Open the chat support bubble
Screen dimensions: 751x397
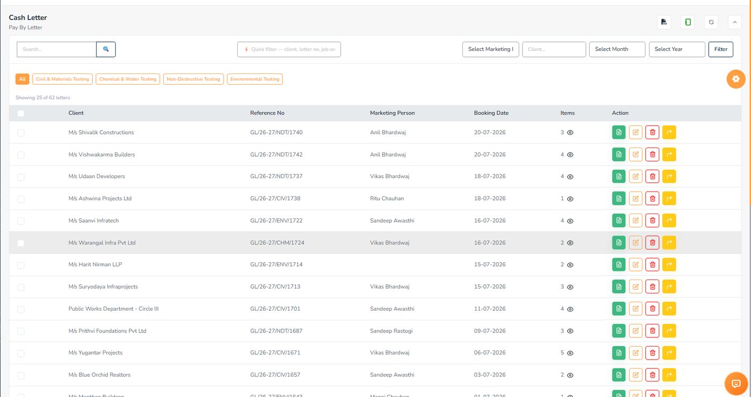(x=736, y=384)
